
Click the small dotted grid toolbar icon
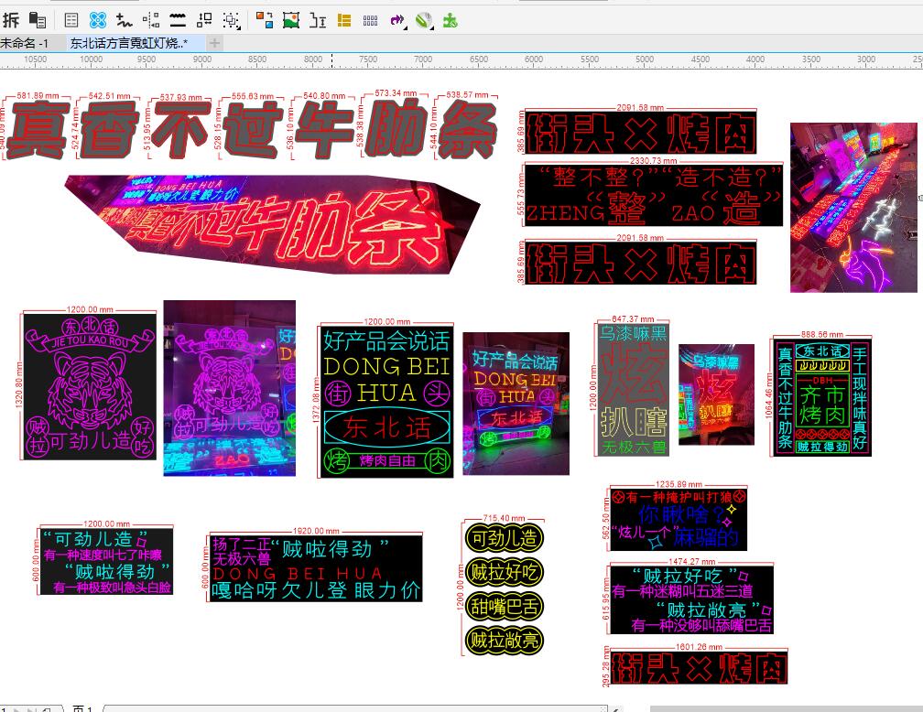tap(371, 19)
